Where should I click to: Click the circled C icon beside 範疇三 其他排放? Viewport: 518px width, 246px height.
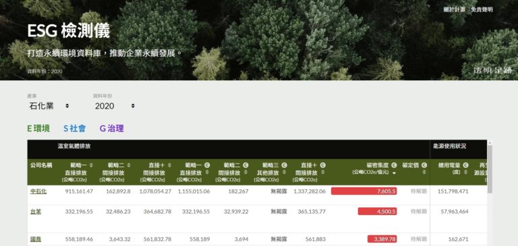click(x=284, y=165)
